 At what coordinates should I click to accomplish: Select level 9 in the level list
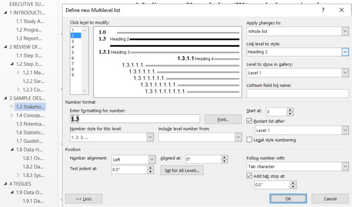pyautogui.click(x=76, y=75)
